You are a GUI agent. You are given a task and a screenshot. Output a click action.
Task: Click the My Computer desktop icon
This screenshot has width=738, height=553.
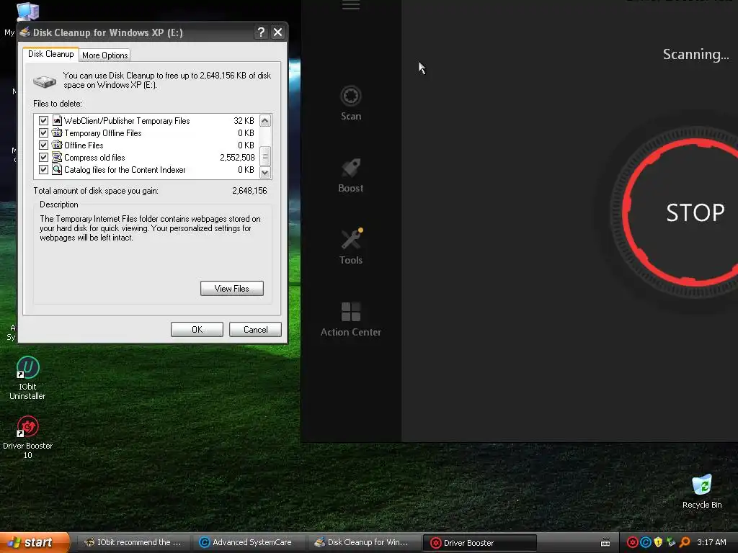pos(27,12)
